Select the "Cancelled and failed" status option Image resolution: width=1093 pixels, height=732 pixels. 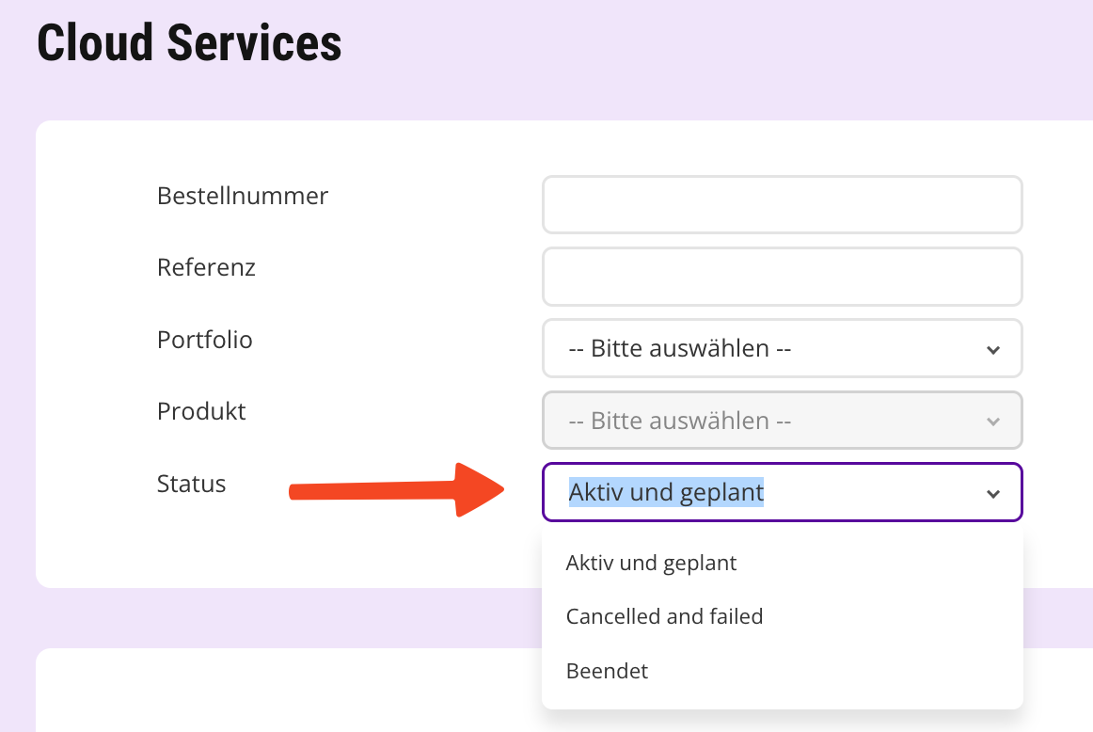(x=664, y=616)
